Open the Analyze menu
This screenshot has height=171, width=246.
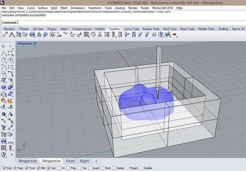click(120, 8)
